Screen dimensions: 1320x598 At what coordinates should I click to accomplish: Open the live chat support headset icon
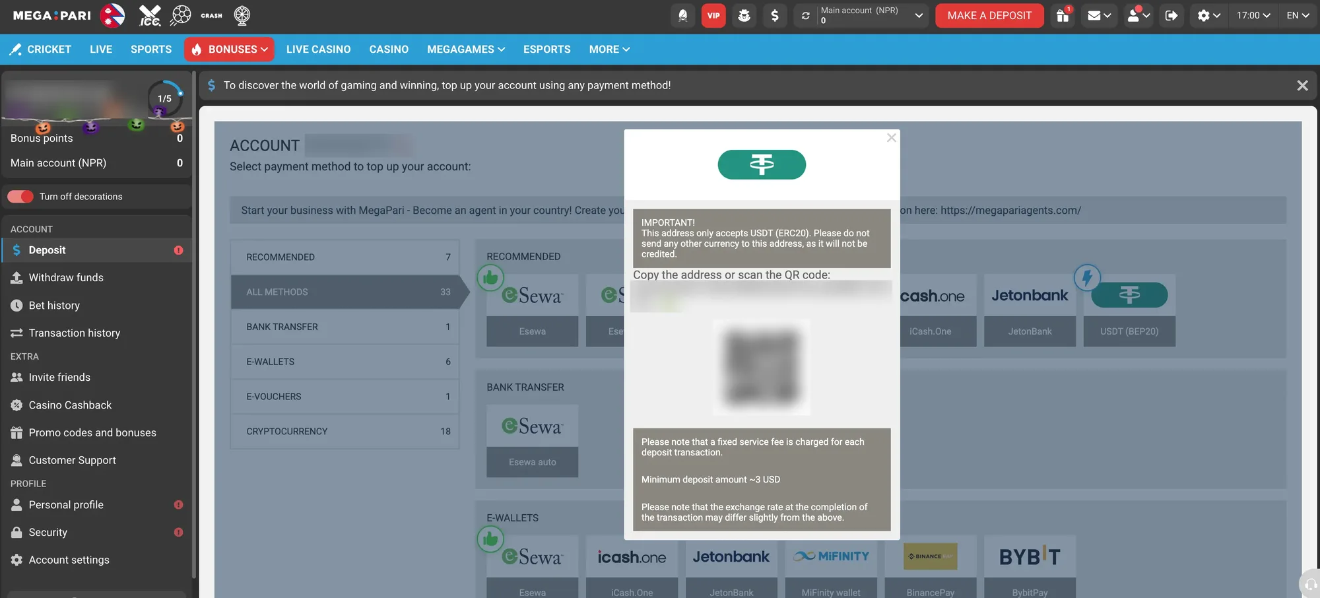1310,584
